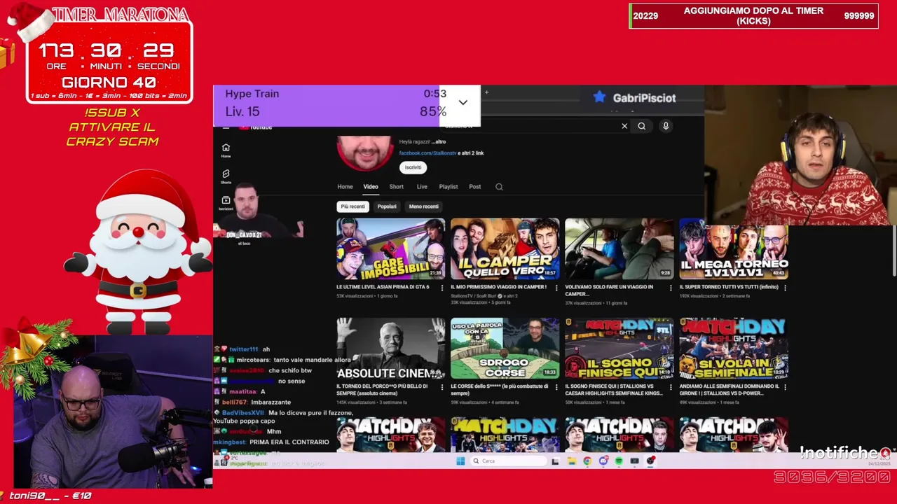Start voice search with the microphone icon
The height and width of the screenshot is (504, 897).
click(x=666, y=126)
